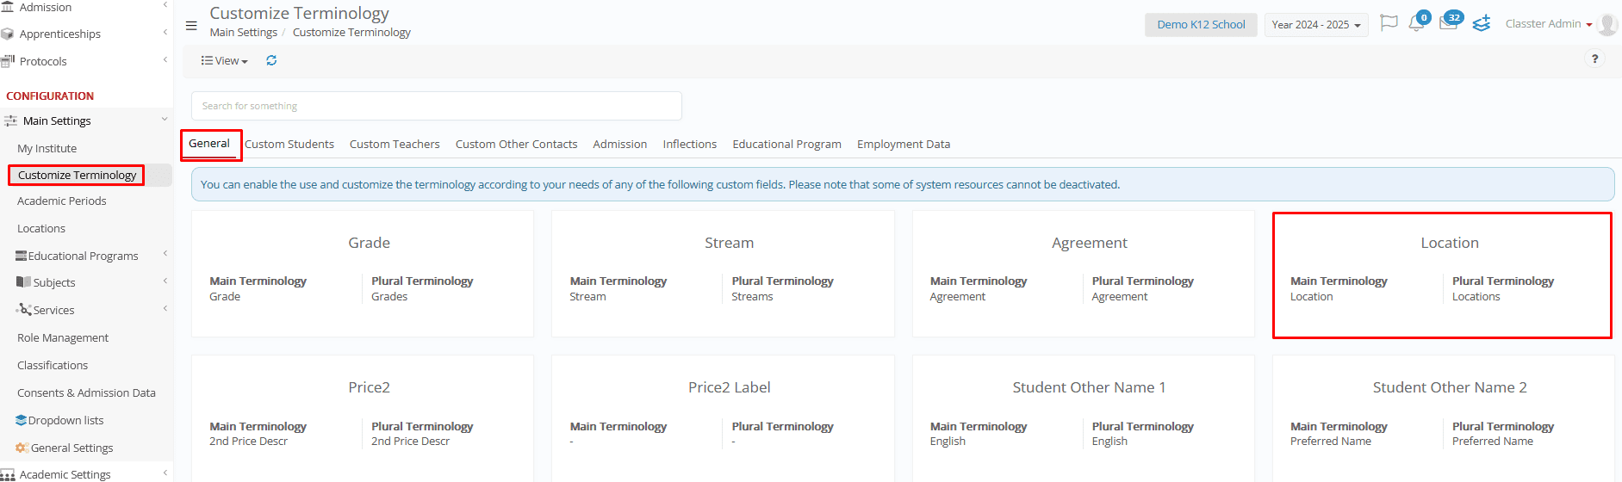Open the messages inbox icon

tap(1449, 23)
